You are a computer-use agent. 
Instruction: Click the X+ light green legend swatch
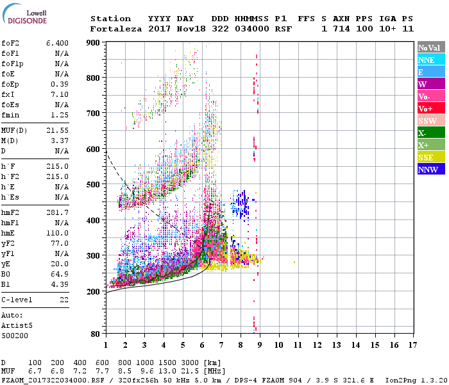431,144
